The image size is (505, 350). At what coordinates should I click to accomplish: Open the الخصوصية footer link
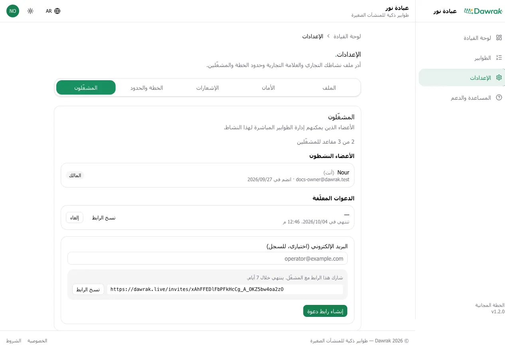tap(38, 341)
